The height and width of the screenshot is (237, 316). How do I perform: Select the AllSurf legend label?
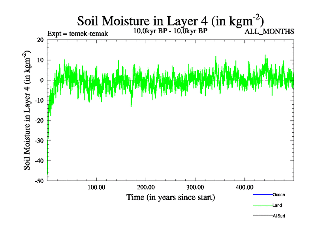[x=279, y=216]
